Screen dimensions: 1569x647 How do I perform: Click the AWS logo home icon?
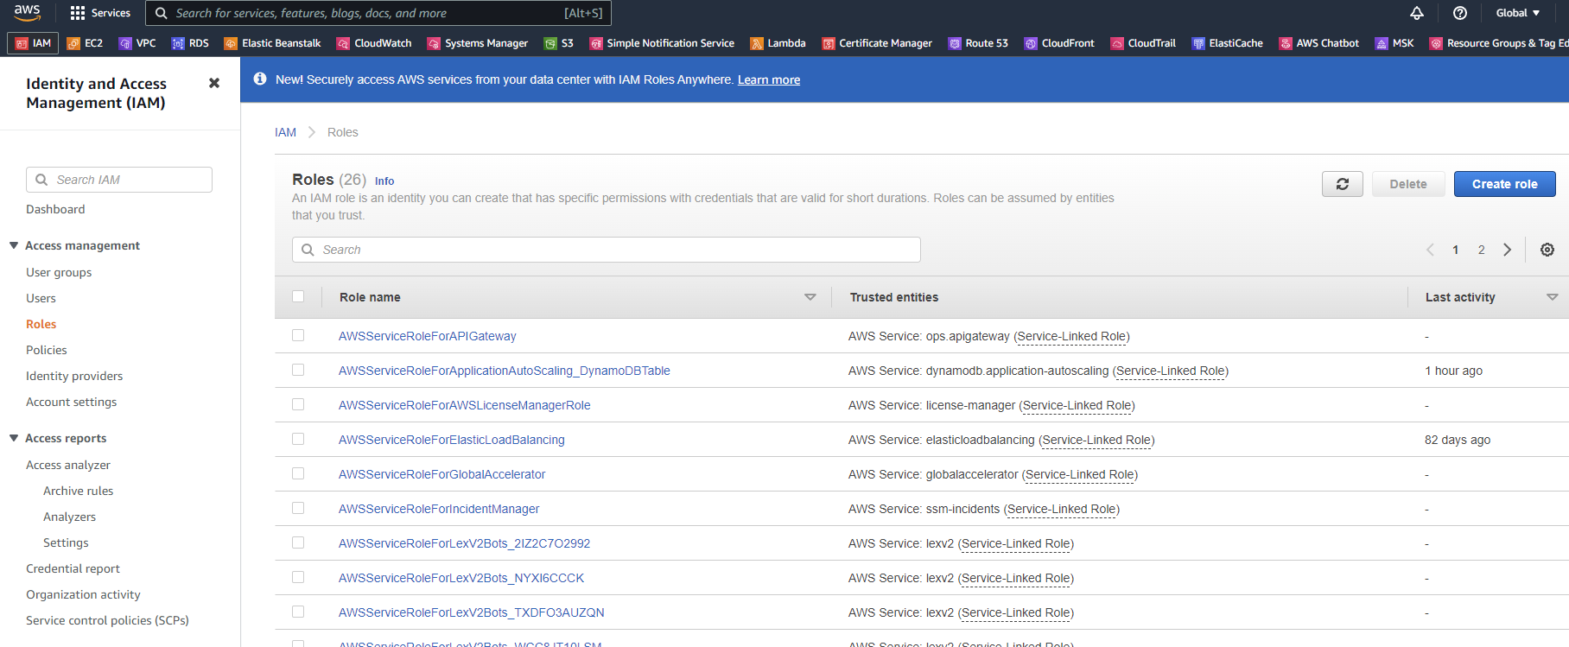pyautogui.click(x=27, y=12)
